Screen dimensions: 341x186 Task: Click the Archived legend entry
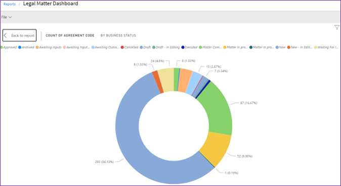click(26, 47)
